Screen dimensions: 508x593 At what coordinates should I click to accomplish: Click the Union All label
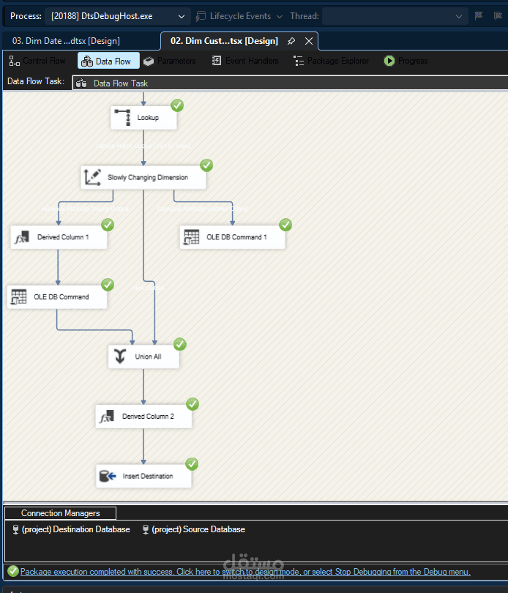click(x=148, y=357)
